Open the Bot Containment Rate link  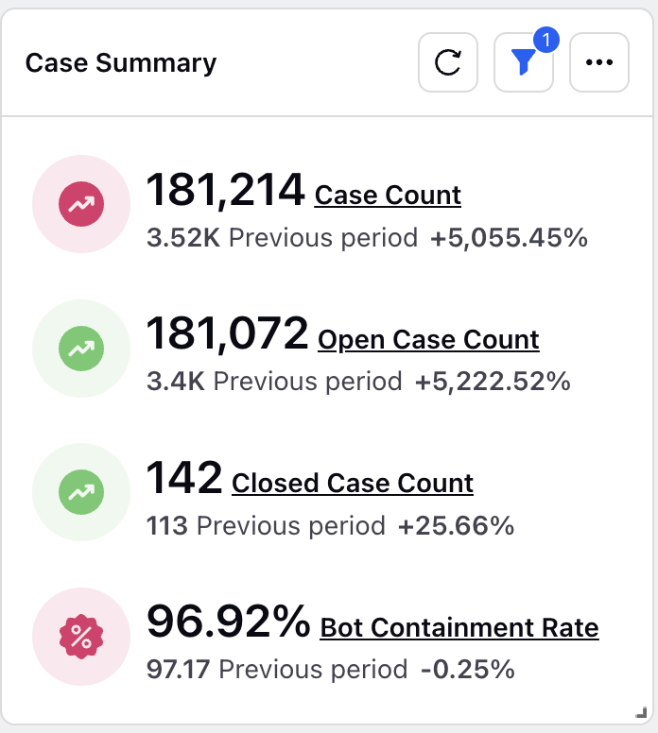tap(459, 627)
